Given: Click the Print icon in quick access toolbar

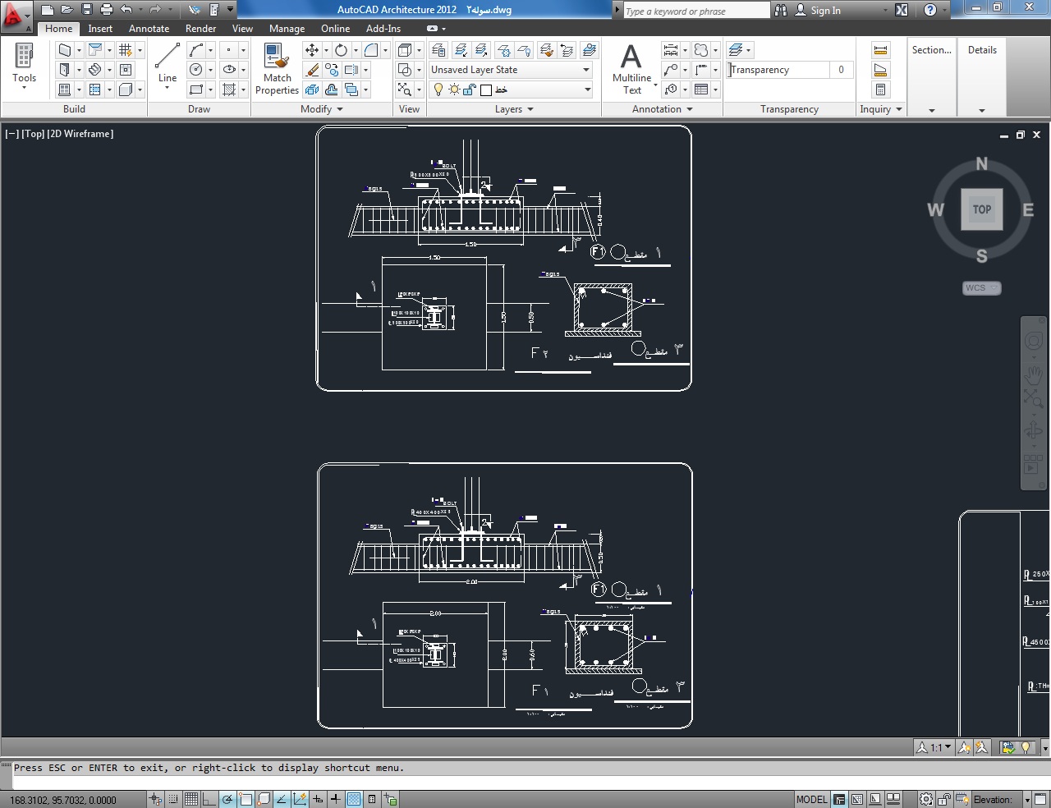Looking at the screenshot, I should pos(106,10).
